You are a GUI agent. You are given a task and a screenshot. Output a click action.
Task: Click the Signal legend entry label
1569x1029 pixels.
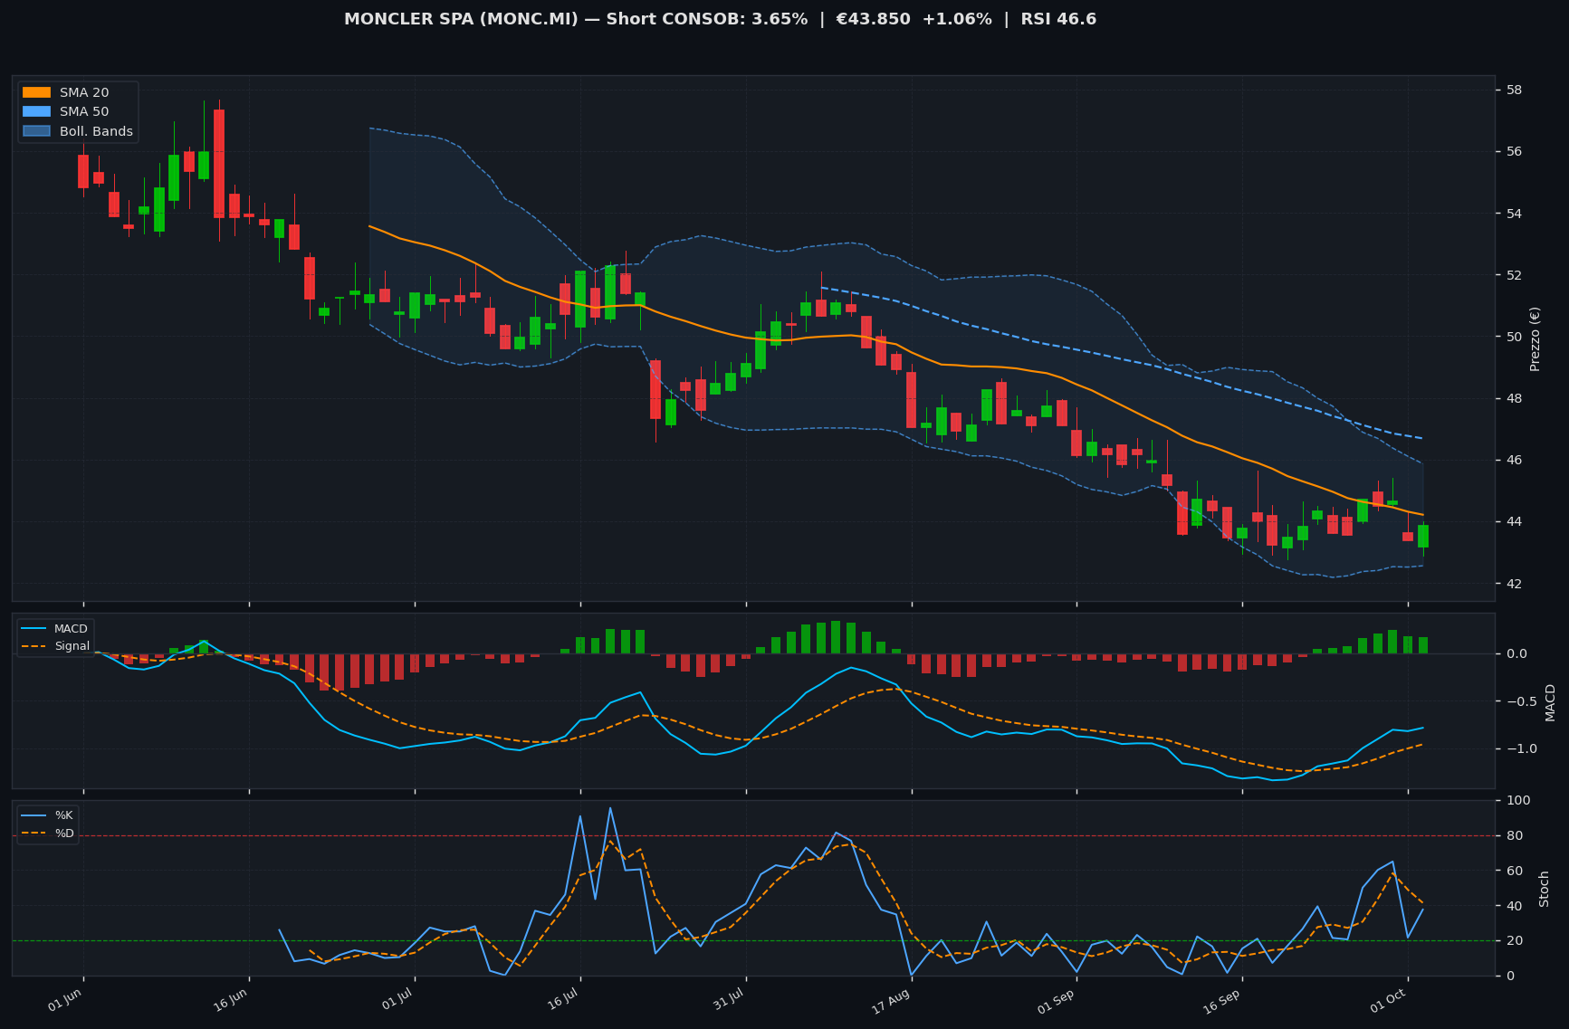coord(72,646)
